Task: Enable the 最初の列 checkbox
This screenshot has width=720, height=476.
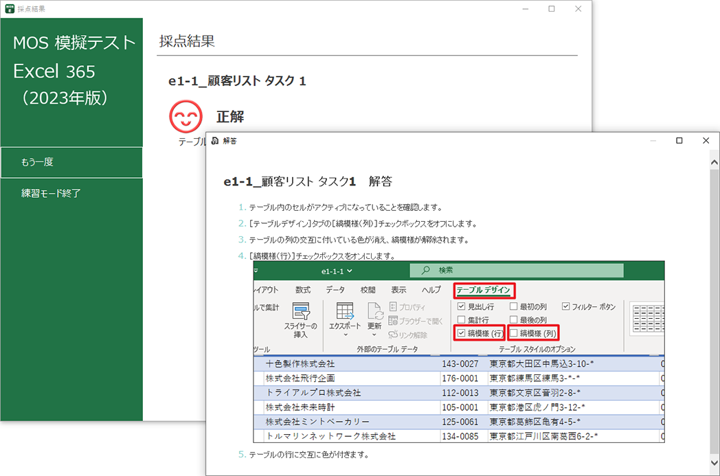Action: point(514,306)
